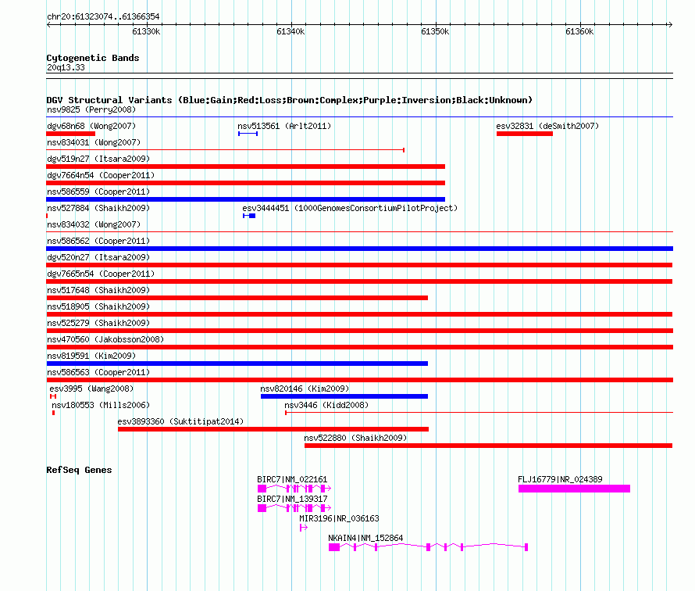Open the nsv834031 (Wong2007) thin red line
This screenshot has width=695, height=591.
pyautogui.click(x=225, y=150)
